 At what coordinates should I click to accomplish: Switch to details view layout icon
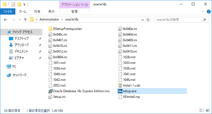202,110
